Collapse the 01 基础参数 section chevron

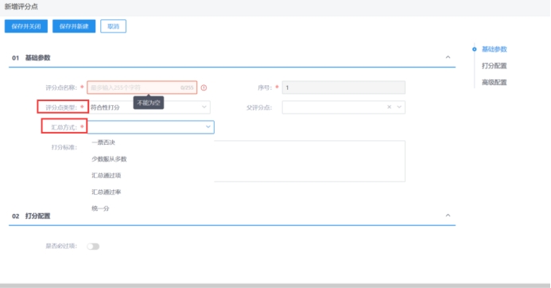(x=448, y=57)
